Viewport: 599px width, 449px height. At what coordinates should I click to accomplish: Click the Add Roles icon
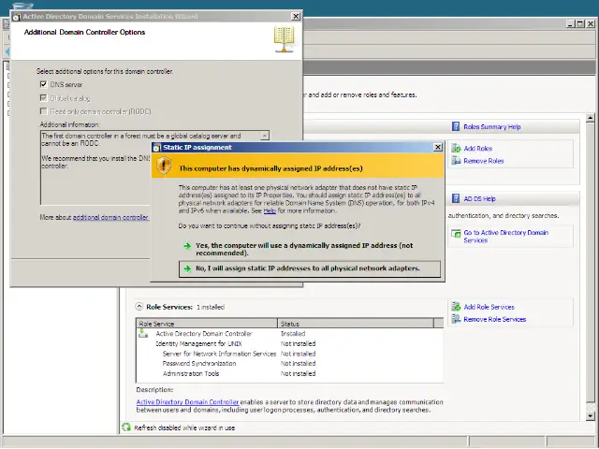pos(456,148)
